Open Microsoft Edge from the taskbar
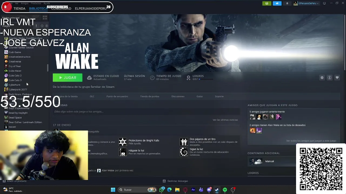Screen dimensions: 346x194 click(169, 190)
